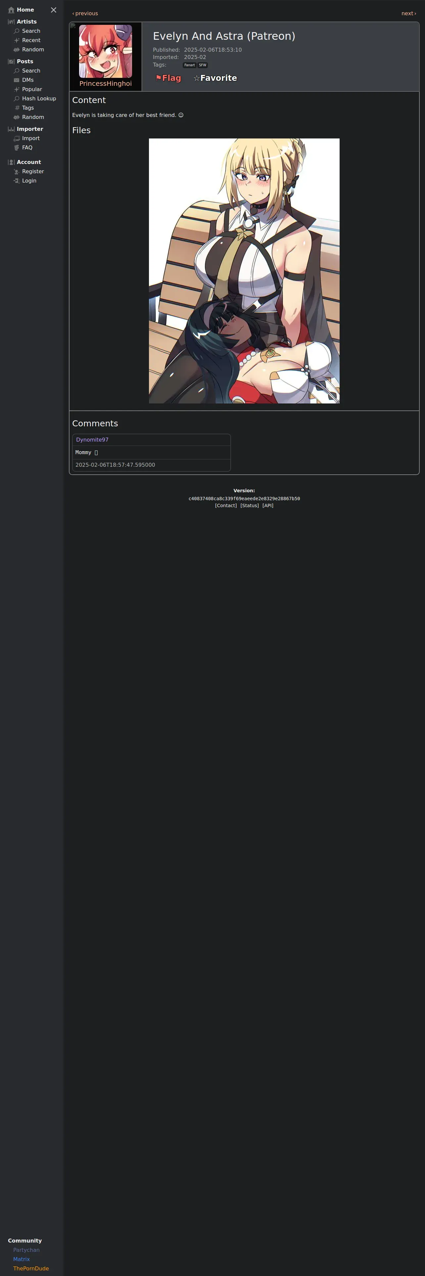Click the Home house icon
The image size is (425, 1276).
[x=11, y=10]
